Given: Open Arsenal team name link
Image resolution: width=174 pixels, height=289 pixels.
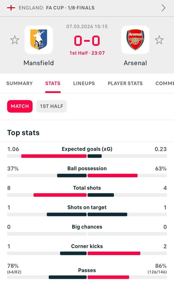Looking at the screenshot, I should (x=135, y=63).
